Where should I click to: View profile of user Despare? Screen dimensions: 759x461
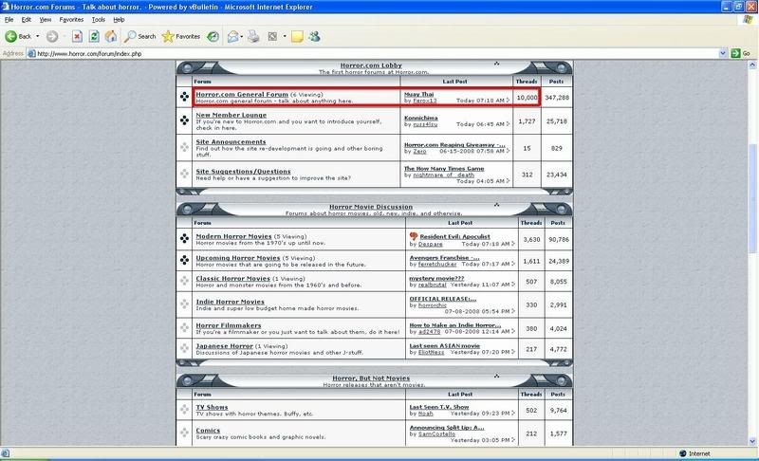(430, 245)
